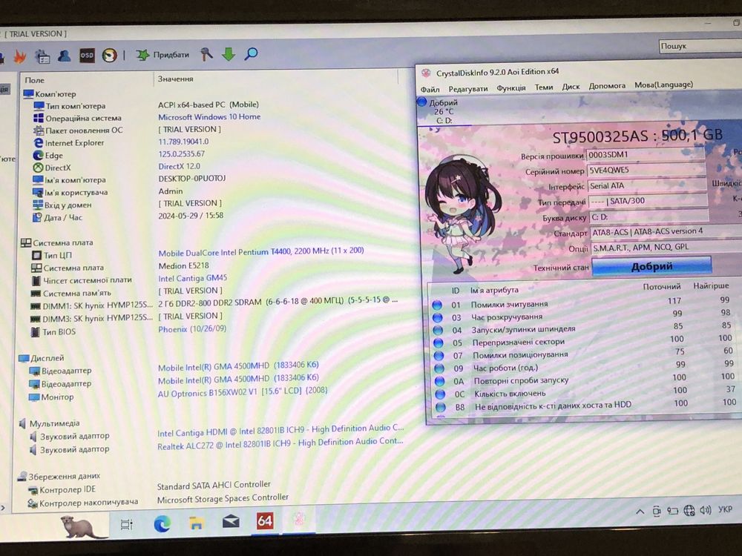Screen dimensions: 742x556
Task: Click the УКР language indicator on the taskbar
Action: coord(725,509)
